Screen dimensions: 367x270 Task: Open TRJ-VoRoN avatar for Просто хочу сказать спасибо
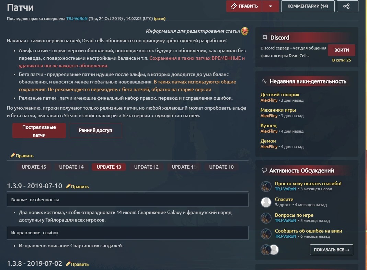coord(266,186)
